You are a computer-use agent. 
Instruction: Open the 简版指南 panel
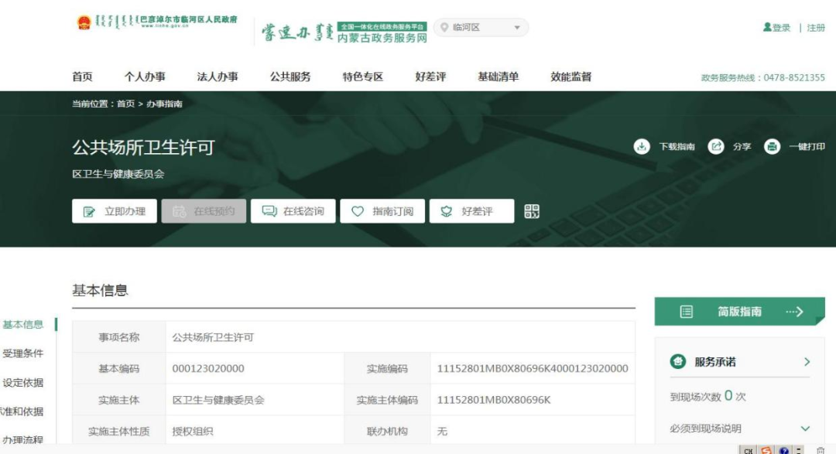point(739,312)
